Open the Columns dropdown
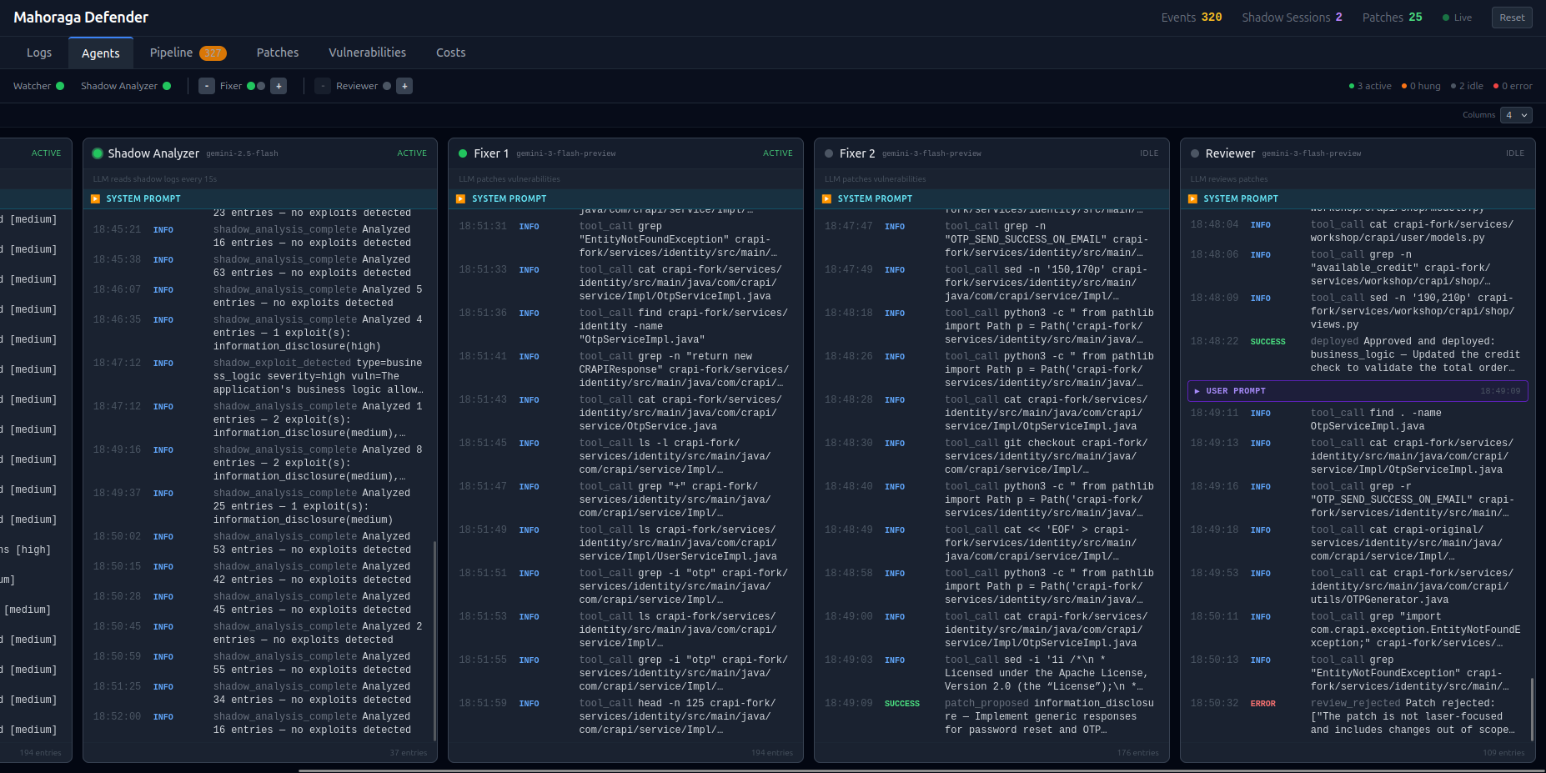This screenshot has width=1546, height=773. [x=1516, y=115]
